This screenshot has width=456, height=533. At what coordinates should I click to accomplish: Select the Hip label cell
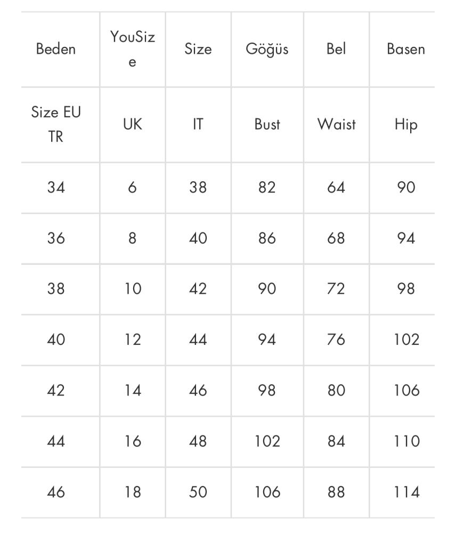pyautogui.click(x=406, y=124)
